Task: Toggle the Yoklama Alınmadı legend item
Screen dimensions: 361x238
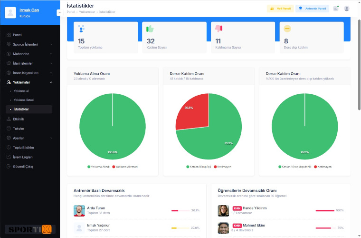Action: point(125,167)
